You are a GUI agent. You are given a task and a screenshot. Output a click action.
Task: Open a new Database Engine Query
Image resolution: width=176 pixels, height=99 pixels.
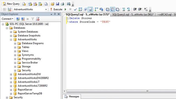[x=24, y=4]
